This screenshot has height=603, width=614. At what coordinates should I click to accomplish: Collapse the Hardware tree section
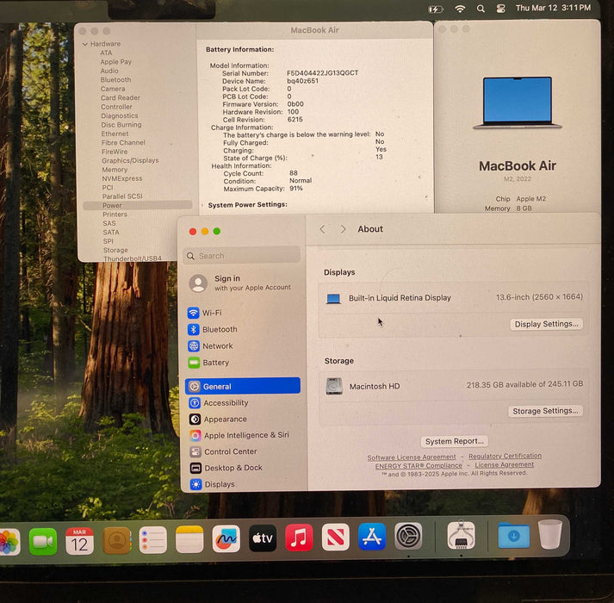click(x=85, y=44)
